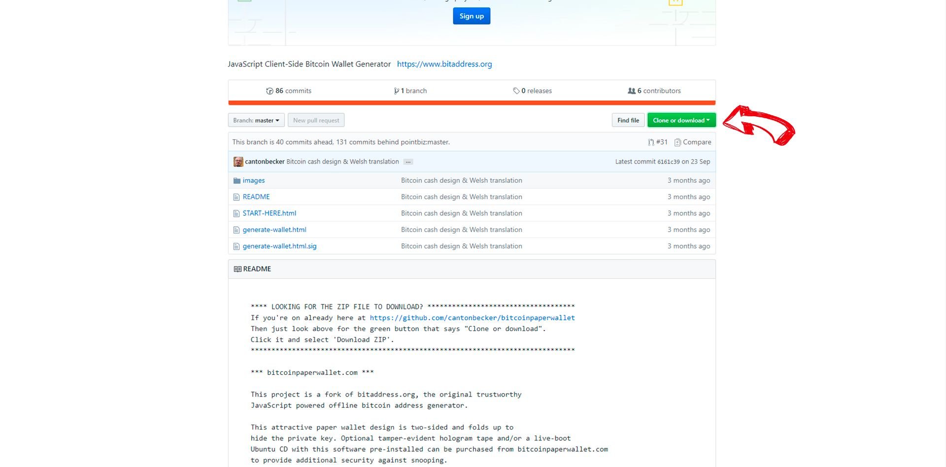Open commit message in generate-wallet.html row
Screen dimensions: 946x467
[x=462, y=230]
